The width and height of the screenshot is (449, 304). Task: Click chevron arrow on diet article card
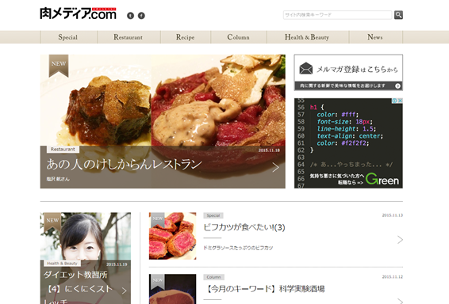125,291
